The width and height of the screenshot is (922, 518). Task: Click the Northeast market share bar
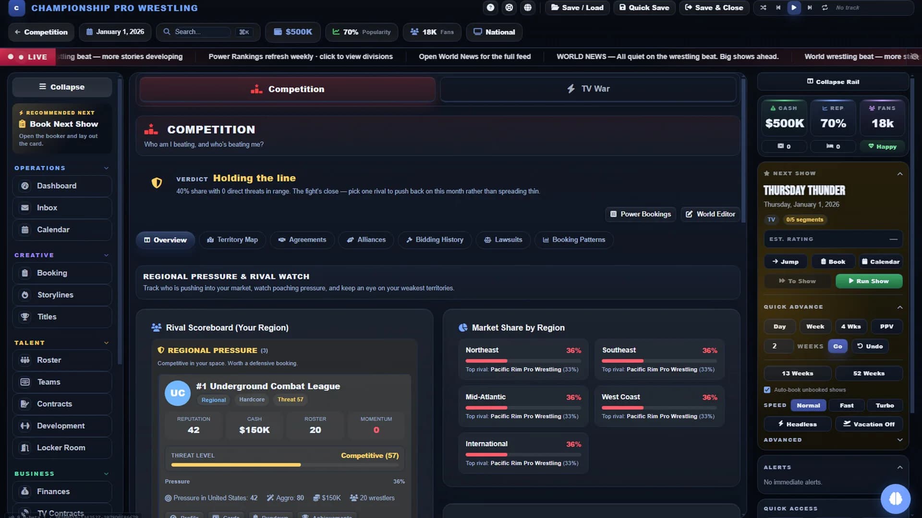[523, 361]
